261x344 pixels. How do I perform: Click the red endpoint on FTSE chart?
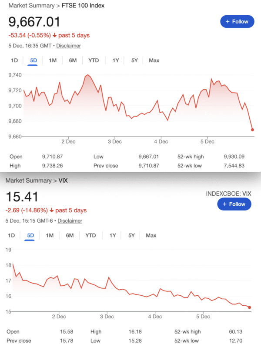pyautogui.click(x=253, y=130)
